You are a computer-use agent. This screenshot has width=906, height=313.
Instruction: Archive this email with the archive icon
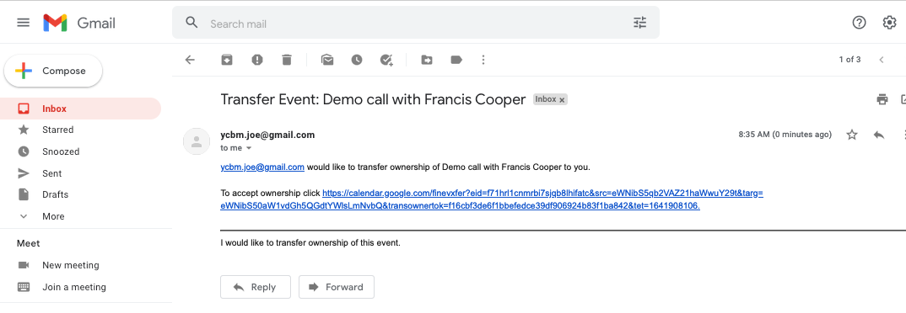click(227, 60)
